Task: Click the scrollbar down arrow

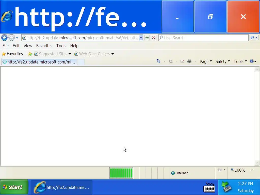Action: 257,163
